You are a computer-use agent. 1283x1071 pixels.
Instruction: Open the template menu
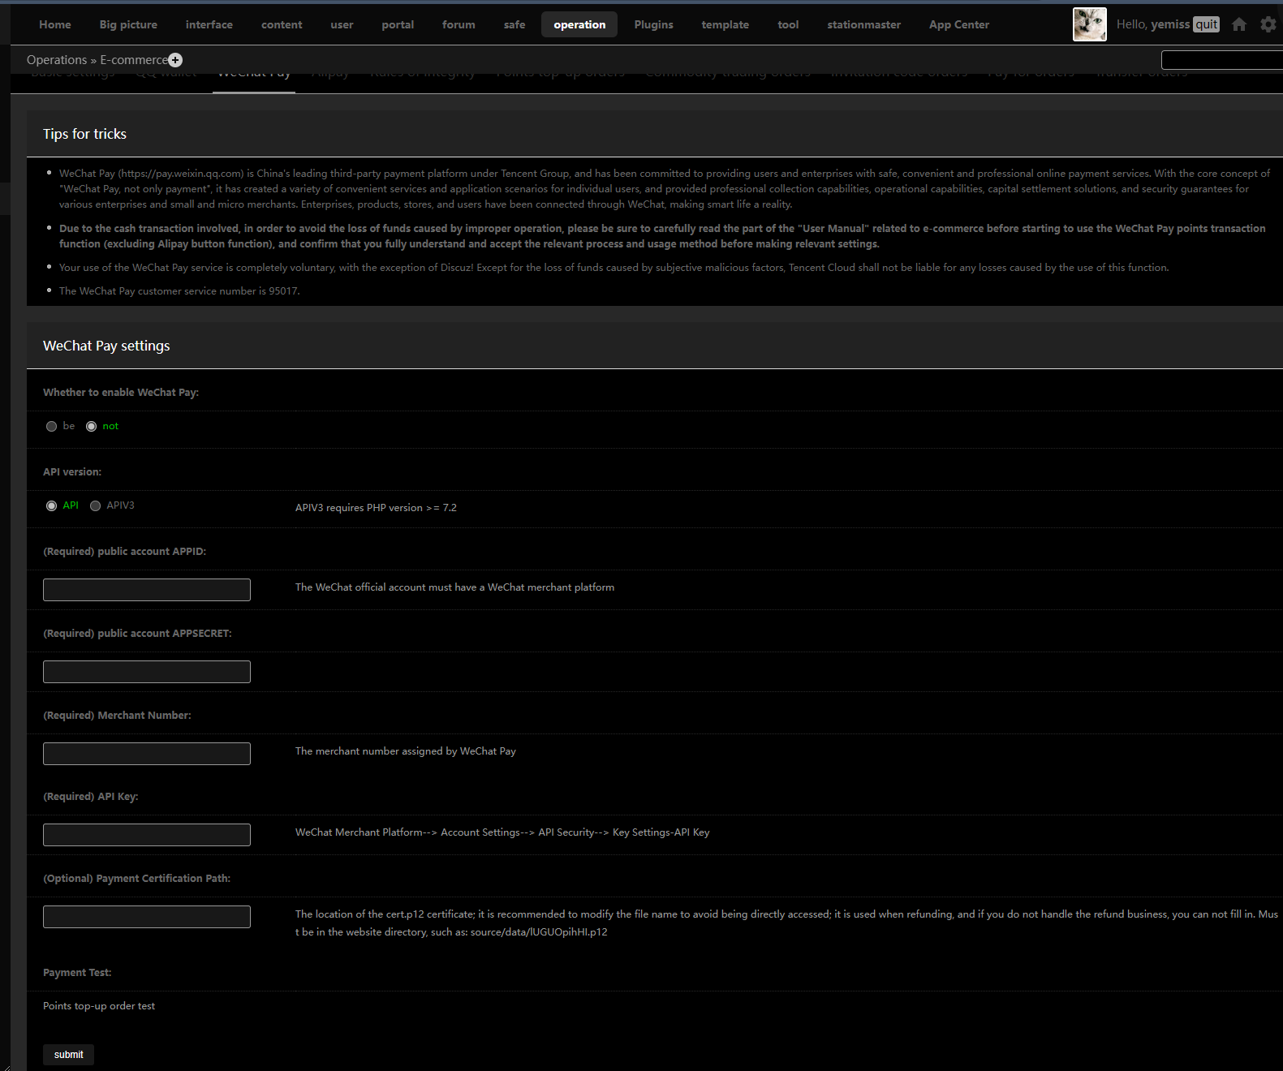tap(725, 24)
